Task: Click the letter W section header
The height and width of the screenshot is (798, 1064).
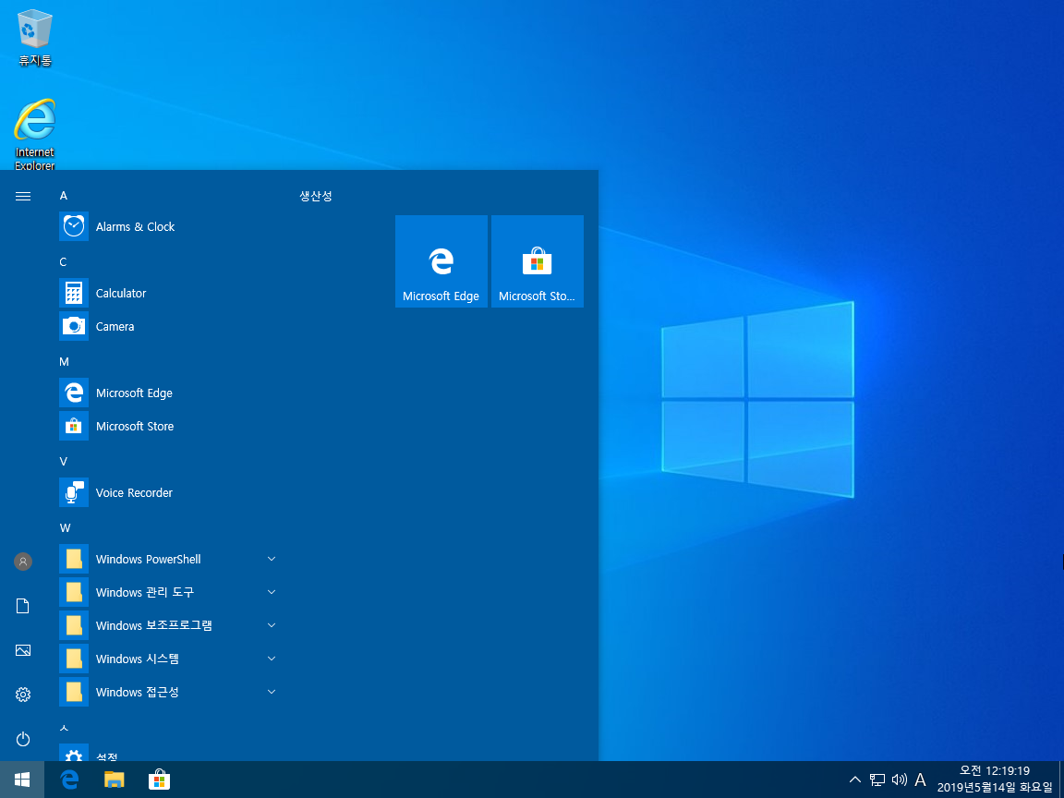Action: click(x=65, y=528)
